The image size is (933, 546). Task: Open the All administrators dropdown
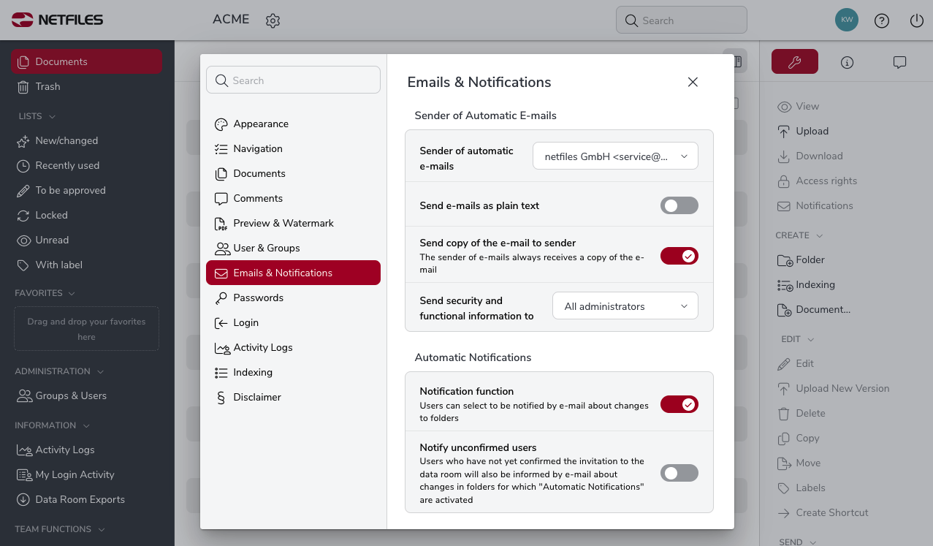pos(625,306)
